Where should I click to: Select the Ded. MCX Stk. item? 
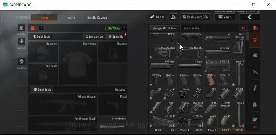coord(191,52)
